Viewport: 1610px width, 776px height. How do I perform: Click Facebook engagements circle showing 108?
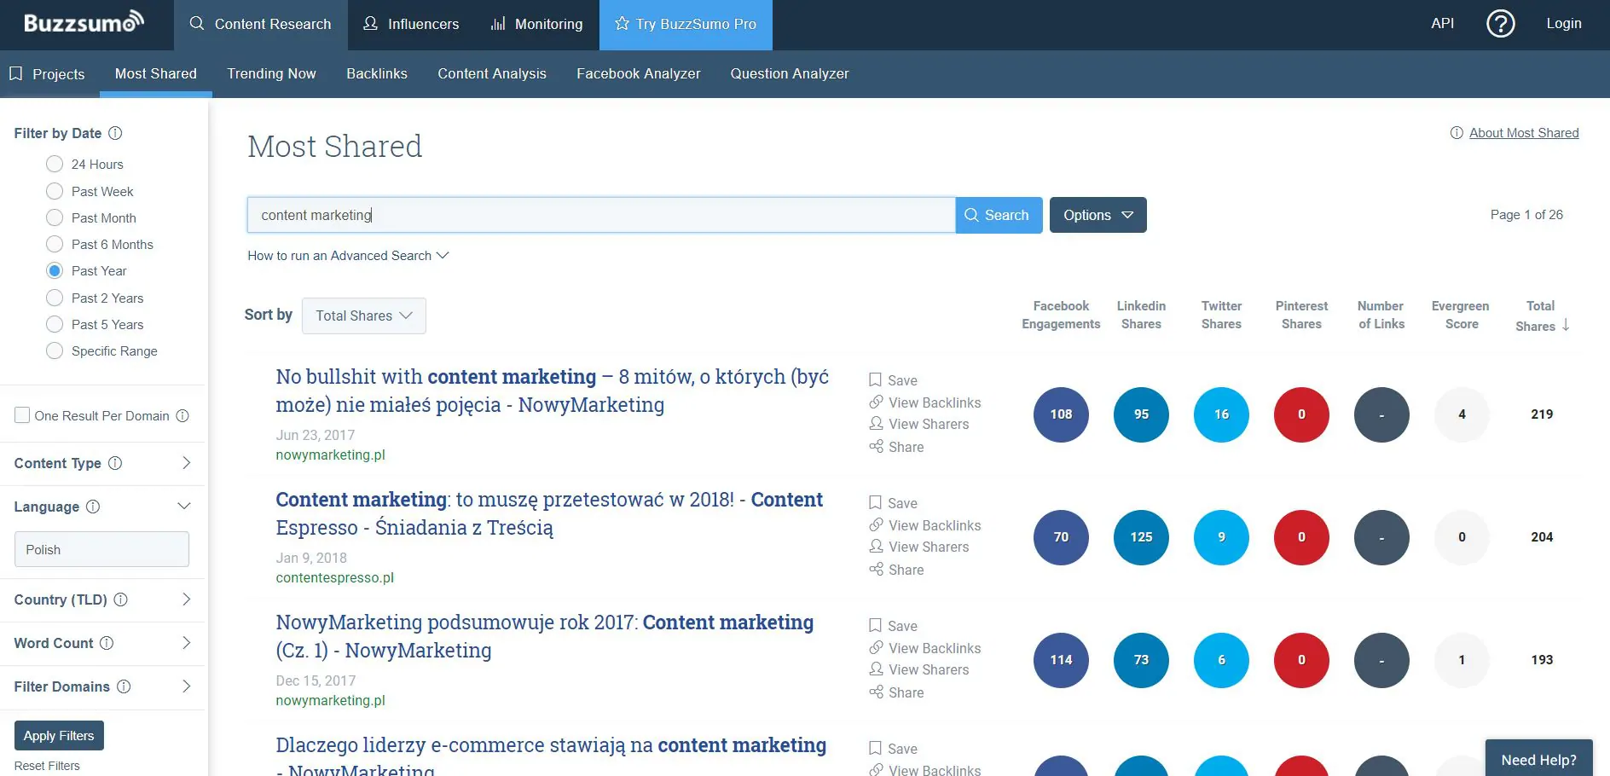pyautogui.click(x=1061, y=414)
